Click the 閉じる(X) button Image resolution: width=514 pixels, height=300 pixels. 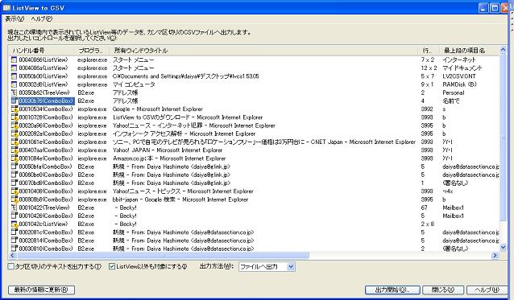[x=443, y=290]
